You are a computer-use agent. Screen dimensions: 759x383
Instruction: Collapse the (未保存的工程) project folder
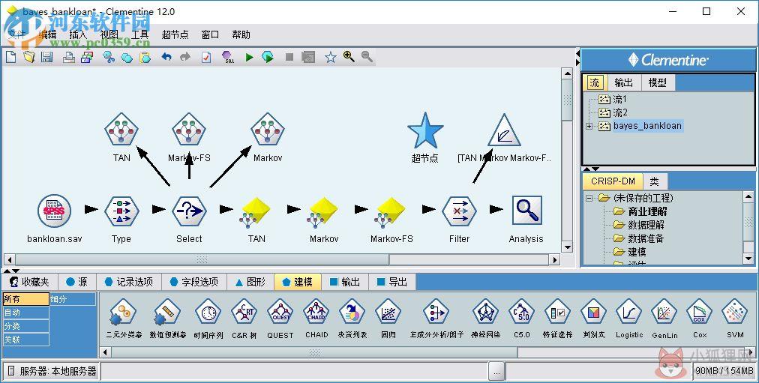coord(589,198)
